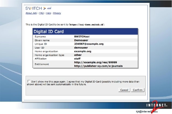Open the FAQ link
Image resolution: width=172 pixels, height=114 pixels.
[41, 13]
